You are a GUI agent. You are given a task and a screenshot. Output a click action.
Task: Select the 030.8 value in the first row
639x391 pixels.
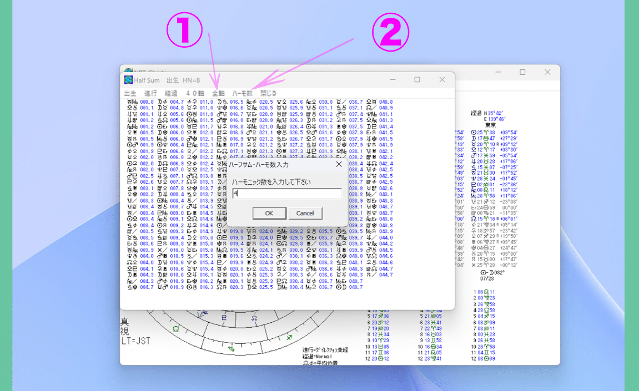(x=326, y=102)
